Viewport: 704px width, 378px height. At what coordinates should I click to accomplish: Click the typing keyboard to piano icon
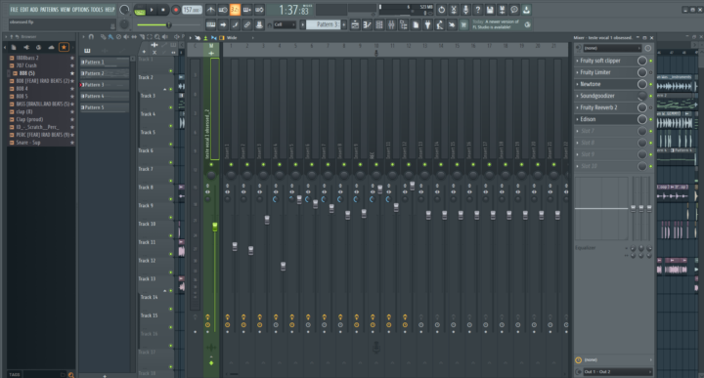(210, 24)
